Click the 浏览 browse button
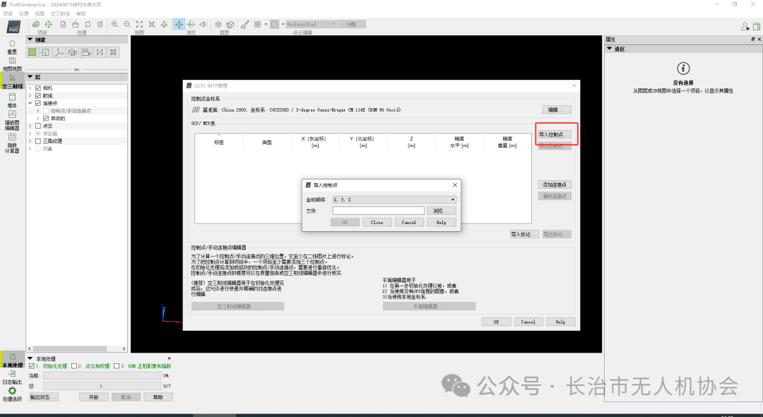This screenshot has height=417, width=763. pyautogui.click(x=442, y=211)
